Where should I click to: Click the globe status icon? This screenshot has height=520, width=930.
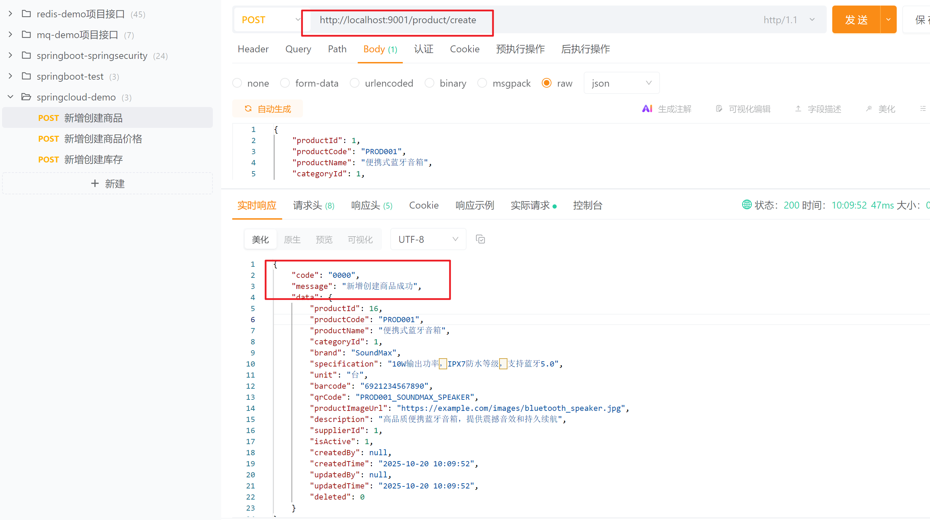(x=746, y=205)
